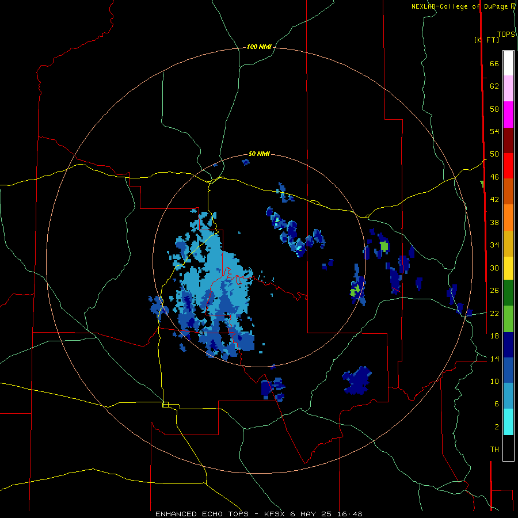Click the legend value '46'

point(494,177)
